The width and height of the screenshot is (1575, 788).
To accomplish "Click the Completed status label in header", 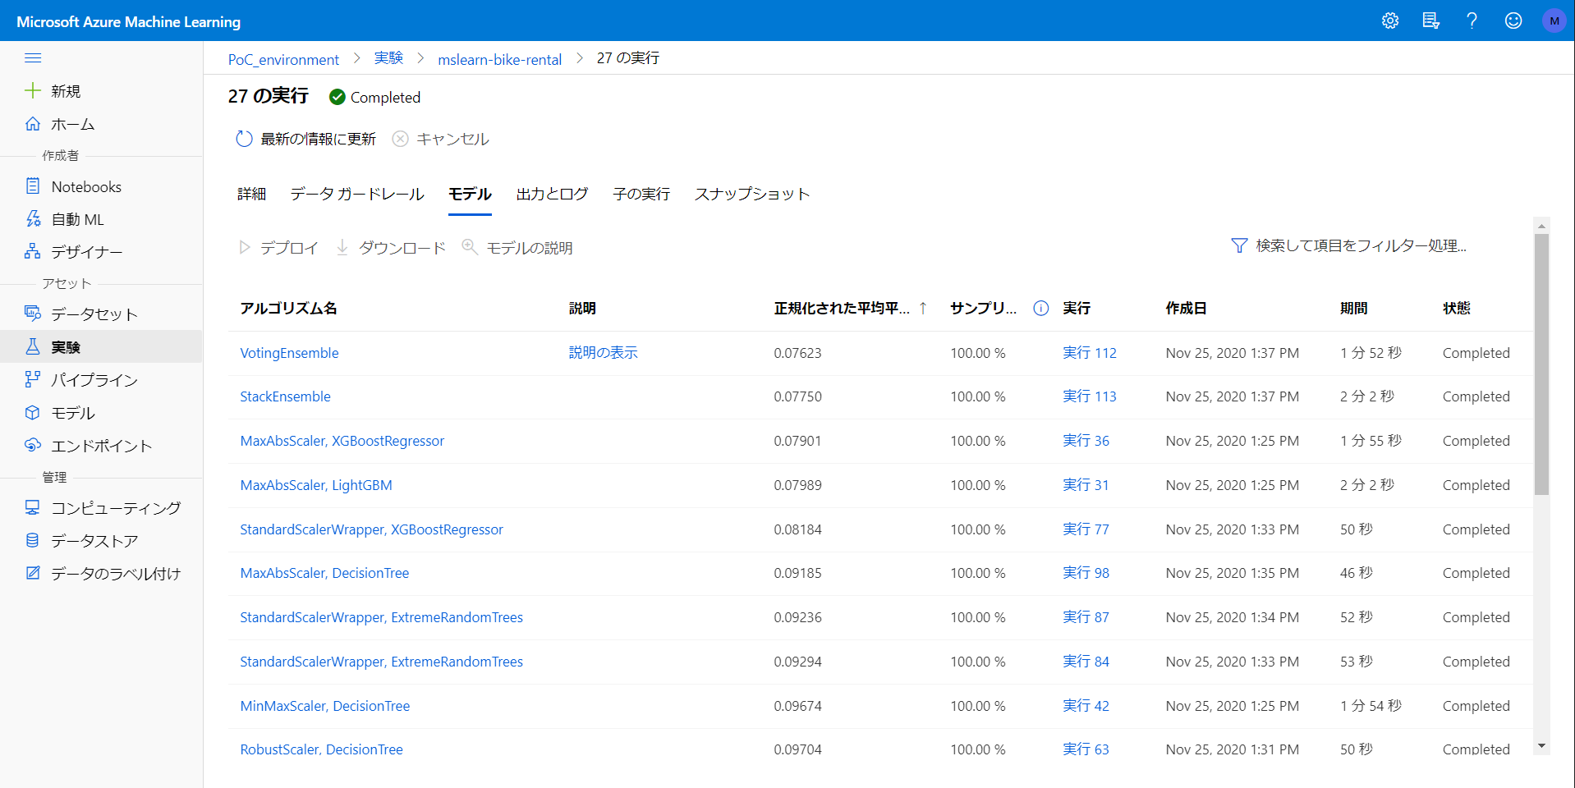I will 385,97.
